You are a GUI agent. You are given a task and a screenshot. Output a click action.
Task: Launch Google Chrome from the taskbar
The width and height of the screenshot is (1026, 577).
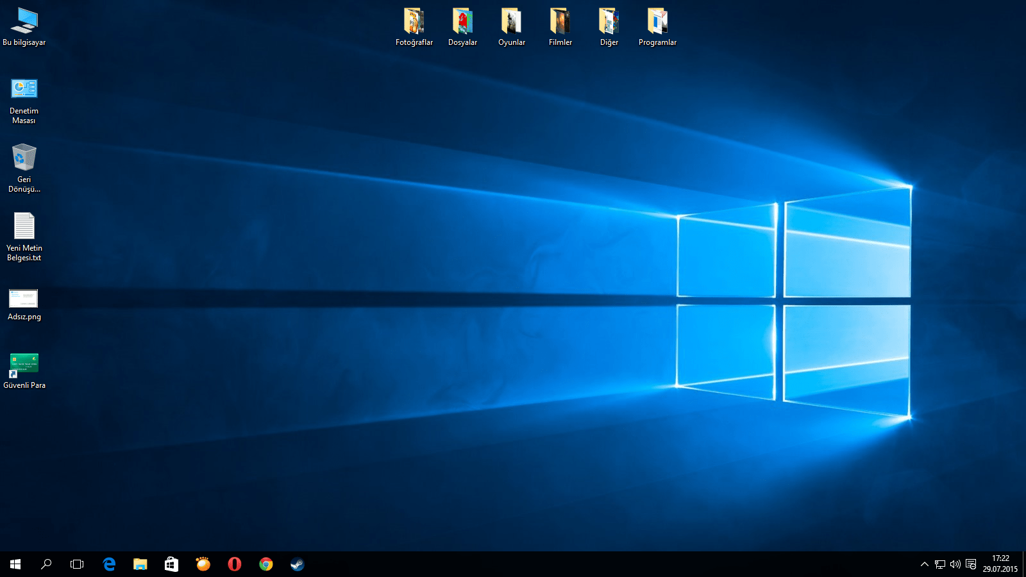click(266, 564)
